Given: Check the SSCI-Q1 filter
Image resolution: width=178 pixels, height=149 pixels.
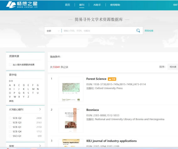Looking at the screenshot, I should [10, 136].
